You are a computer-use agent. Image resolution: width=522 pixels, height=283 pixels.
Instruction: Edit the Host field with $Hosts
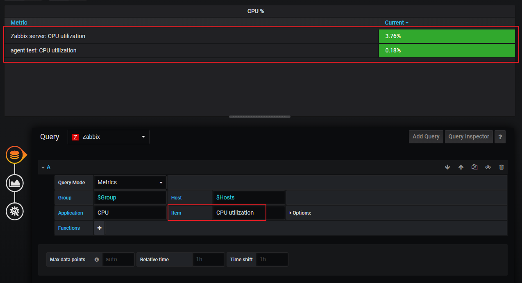click(x=248, y=198)
